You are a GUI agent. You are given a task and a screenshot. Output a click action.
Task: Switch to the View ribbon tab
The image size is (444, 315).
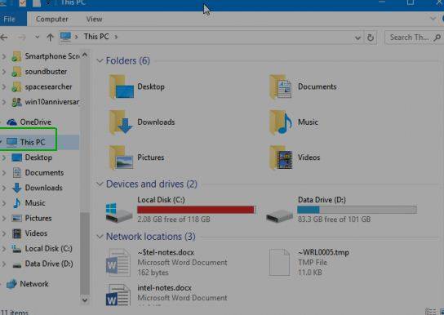94,19
